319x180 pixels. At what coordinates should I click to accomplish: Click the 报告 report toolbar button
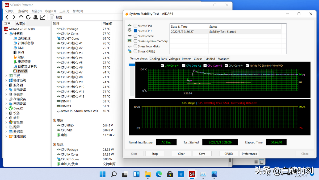coord(56,17)
